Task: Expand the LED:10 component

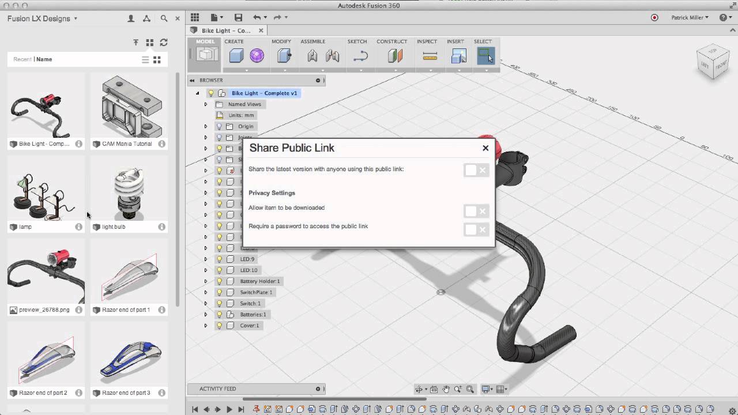Action: click(206, 270)
